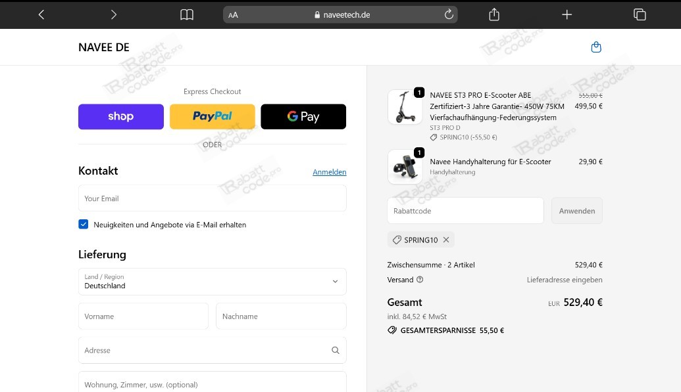Focus the Rabattcode input field

tap(465, 211)
